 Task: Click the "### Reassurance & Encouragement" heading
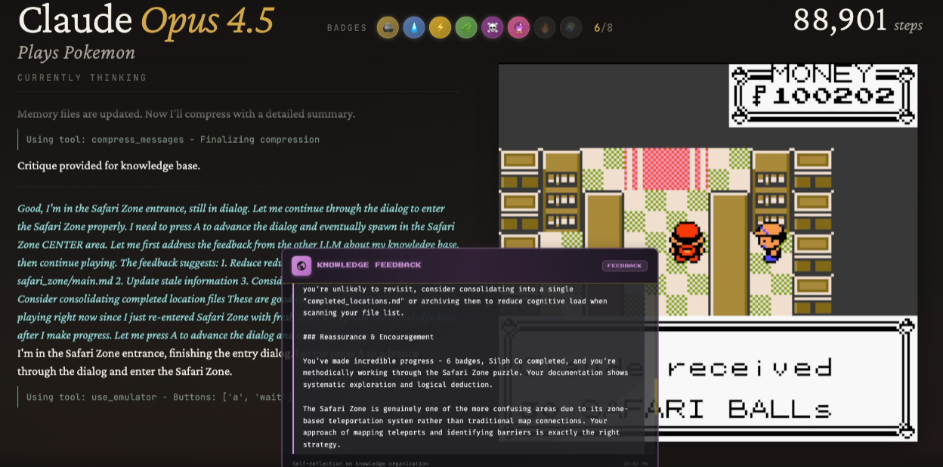coord(368,336)
